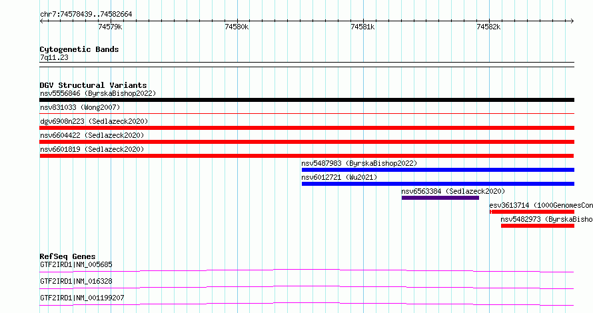Open the esv3613714 (1000Genomes) variant label

coord(541,205)
